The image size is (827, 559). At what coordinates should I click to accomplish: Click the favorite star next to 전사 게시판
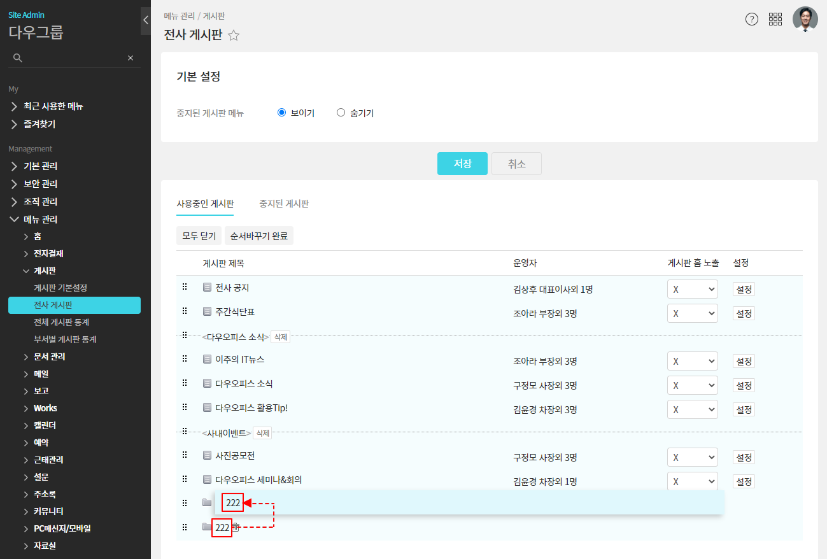pyautogui.click(x=234, y=36)
